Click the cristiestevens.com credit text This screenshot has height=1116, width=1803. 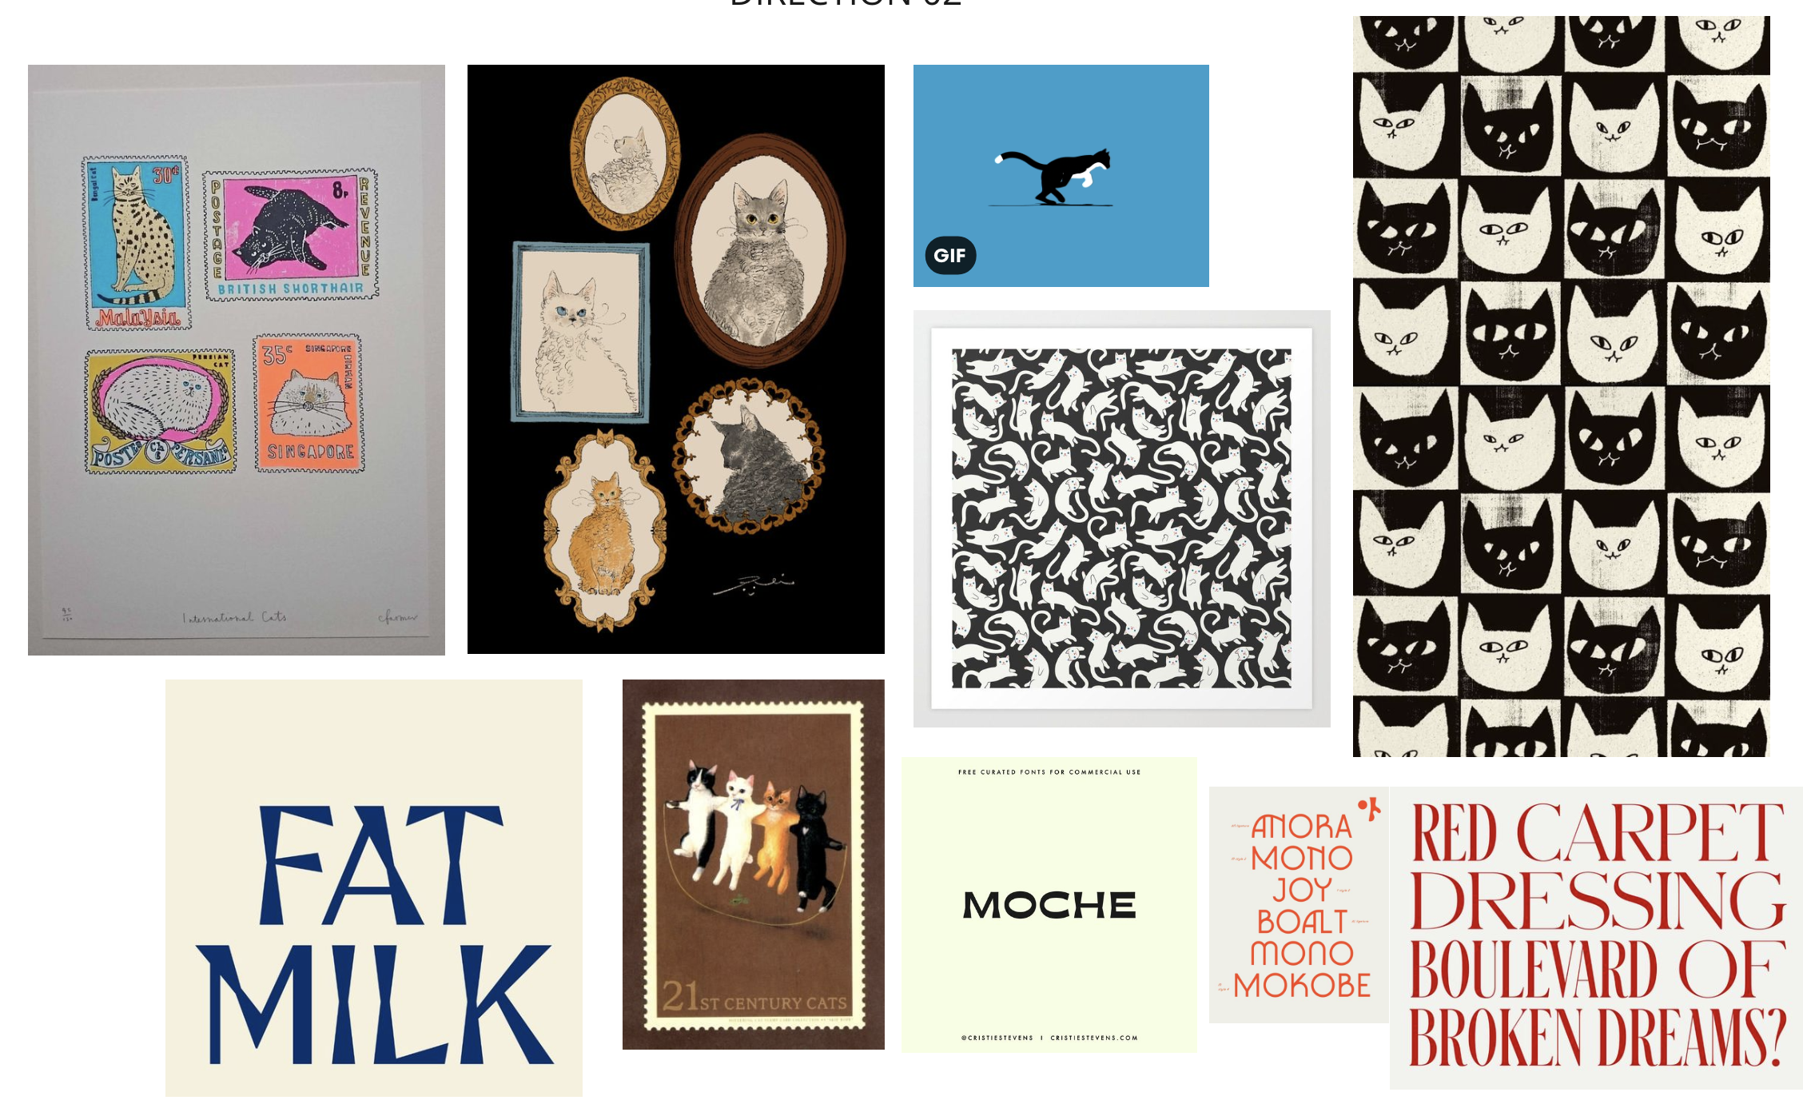point(1094,1038)
